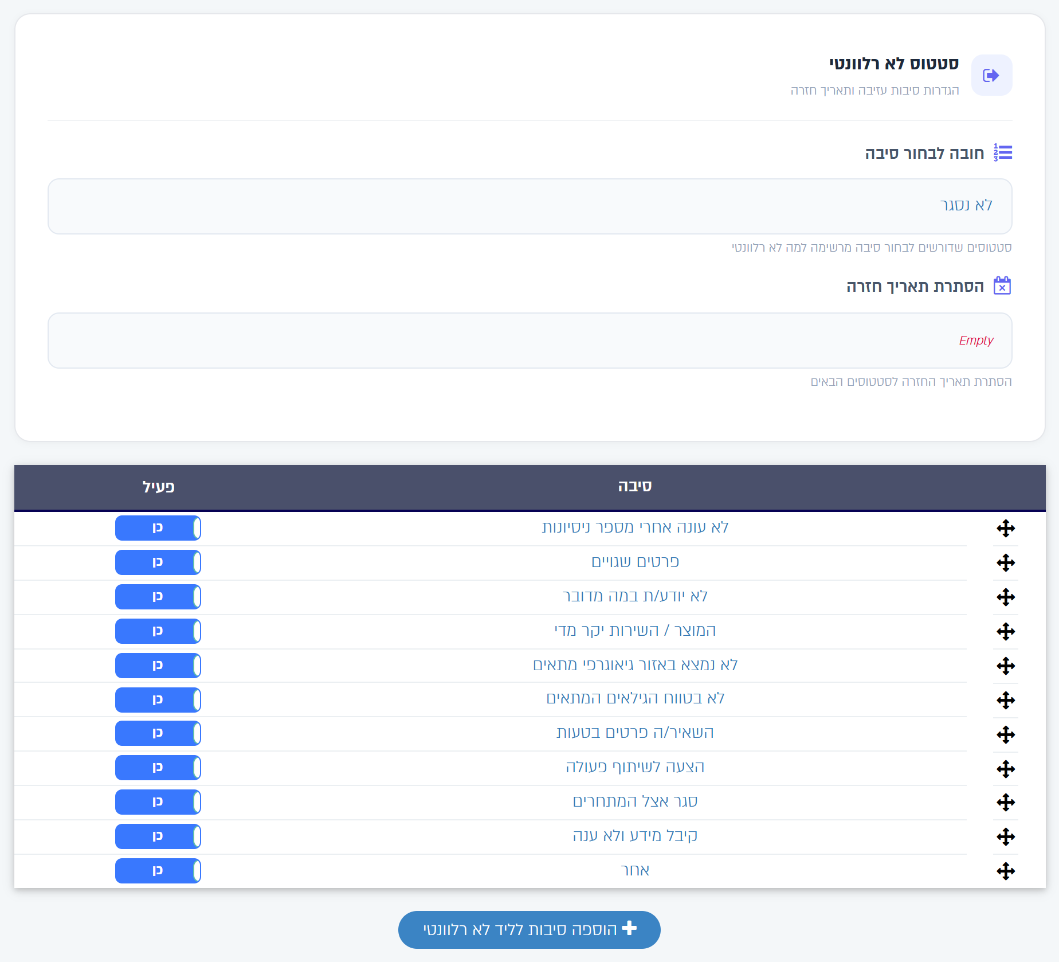1059x962 pixels.
Task: Switch off קיבל מידע ולא ענה
Action: pyautogui.click(x=158, y=836)
